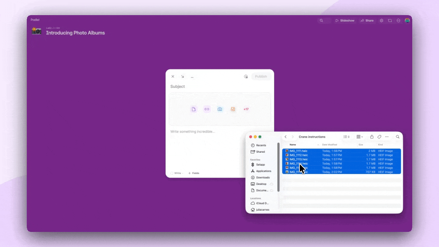Open the schedule post clock icon
Image resolution: width=439 pixels, height=247 pixels.
point(246,77)
